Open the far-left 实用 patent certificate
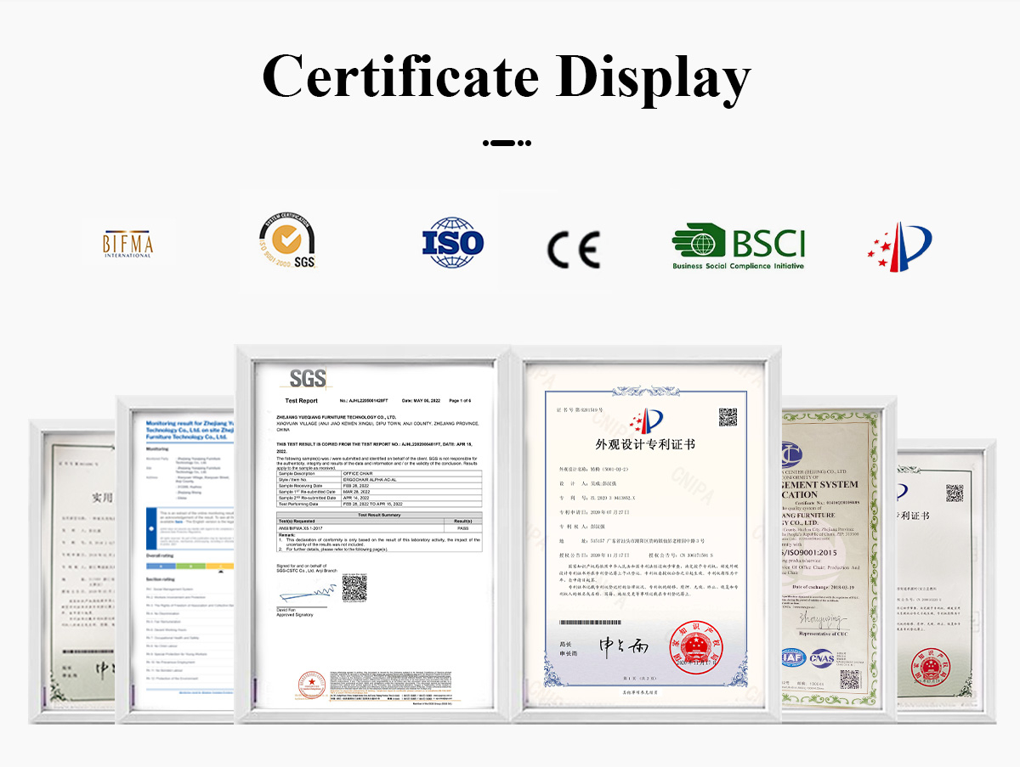The height and width of the screenshot is (767, 1020). 76,569
